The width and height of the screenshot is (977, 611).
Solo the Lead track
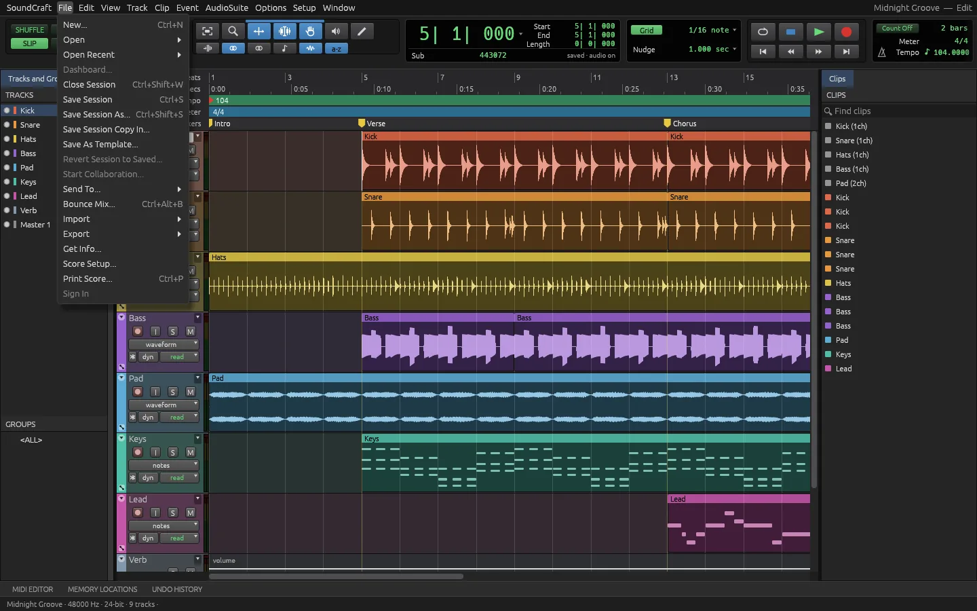[x=173, y=513]
